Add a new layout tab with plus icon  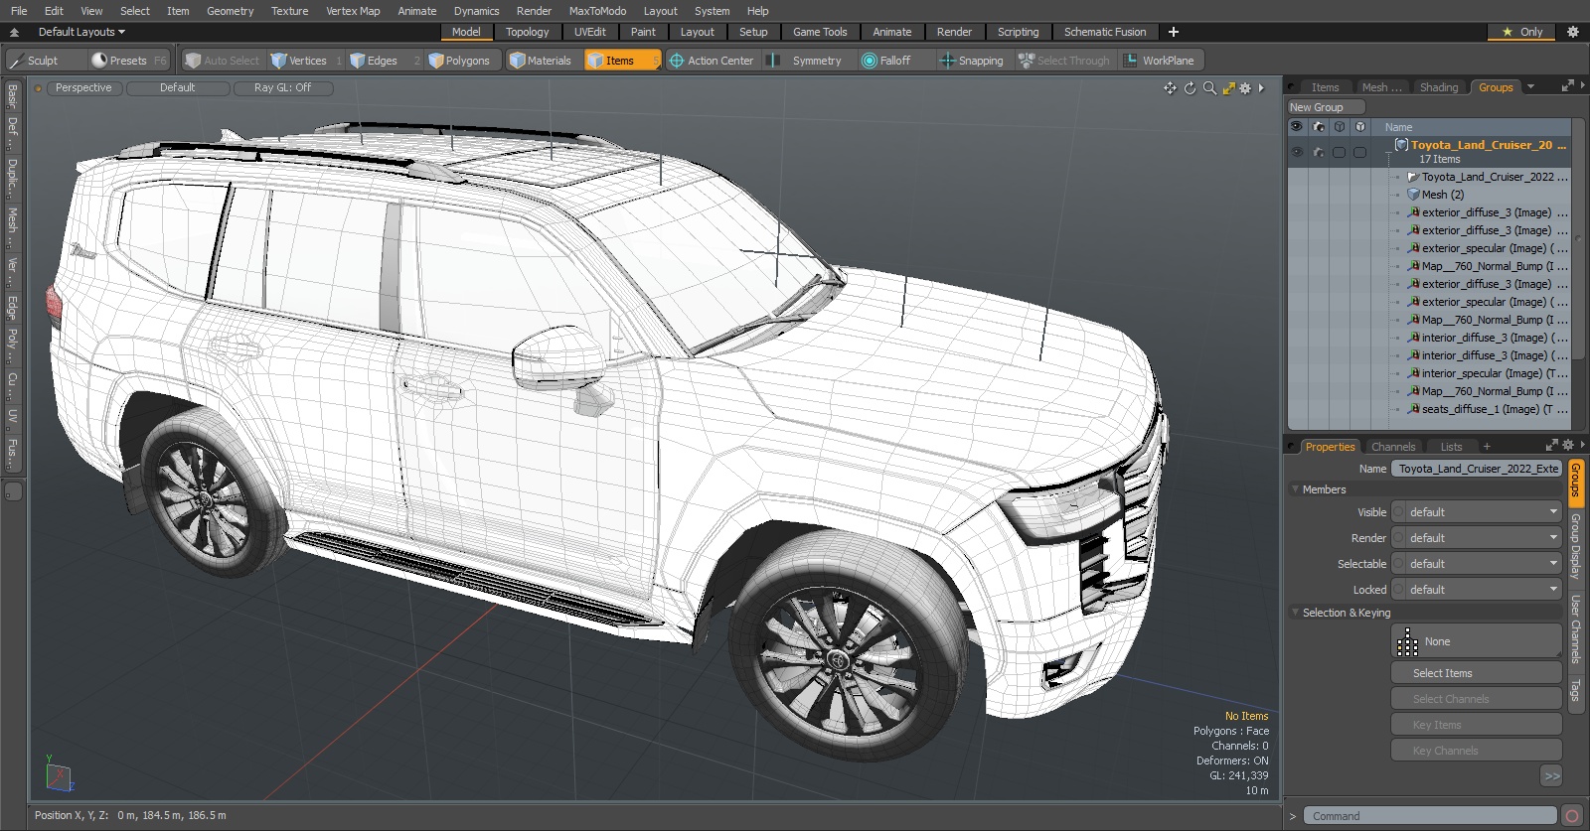(x=1174, y=32)
